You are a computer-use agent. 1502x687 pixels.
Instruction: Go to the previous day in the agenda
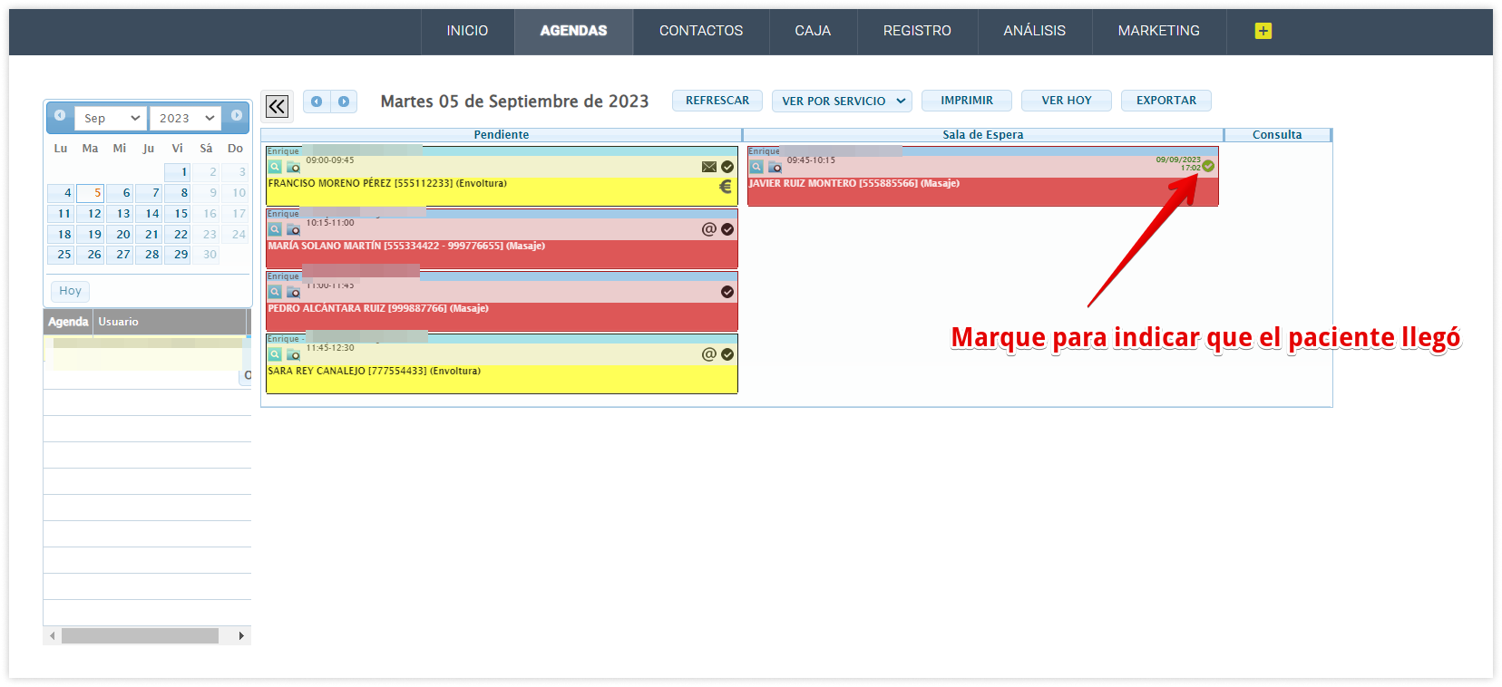coord(317,102)
